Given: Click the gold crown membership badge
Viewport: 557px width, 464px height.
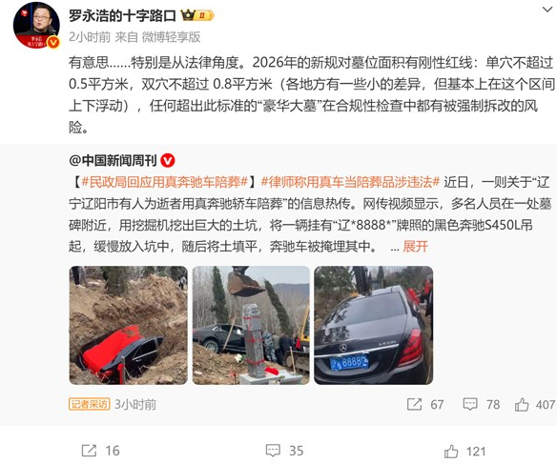Looking at the screenshot, I should (x=197, y=15).
